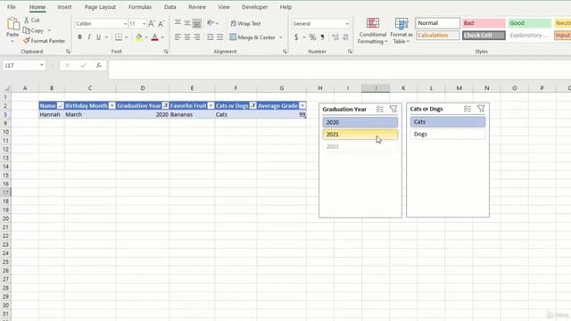Click the Cut scissors icon
The image size is (571, 321).
pos(26,20)
